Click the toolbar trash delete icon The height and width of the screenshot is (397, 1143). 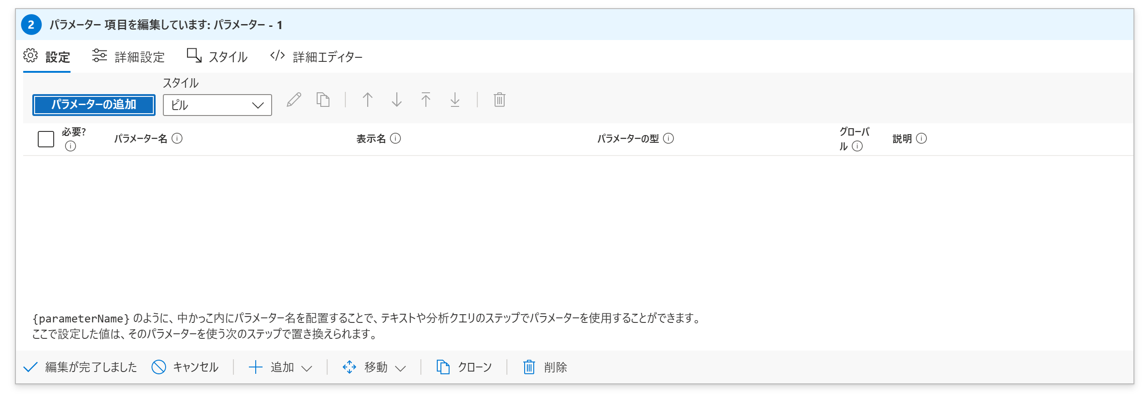(500, 100)
